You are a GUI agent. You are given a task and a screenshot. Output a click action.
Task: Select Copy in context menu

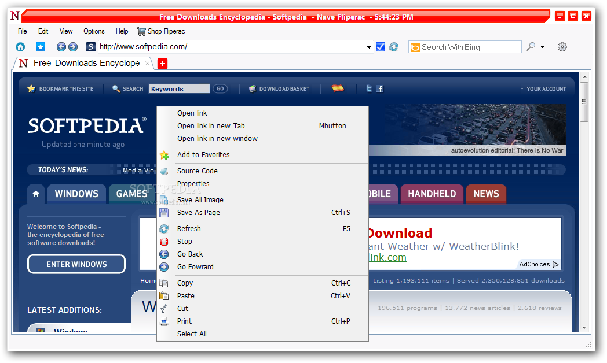[x=262, y=283]
